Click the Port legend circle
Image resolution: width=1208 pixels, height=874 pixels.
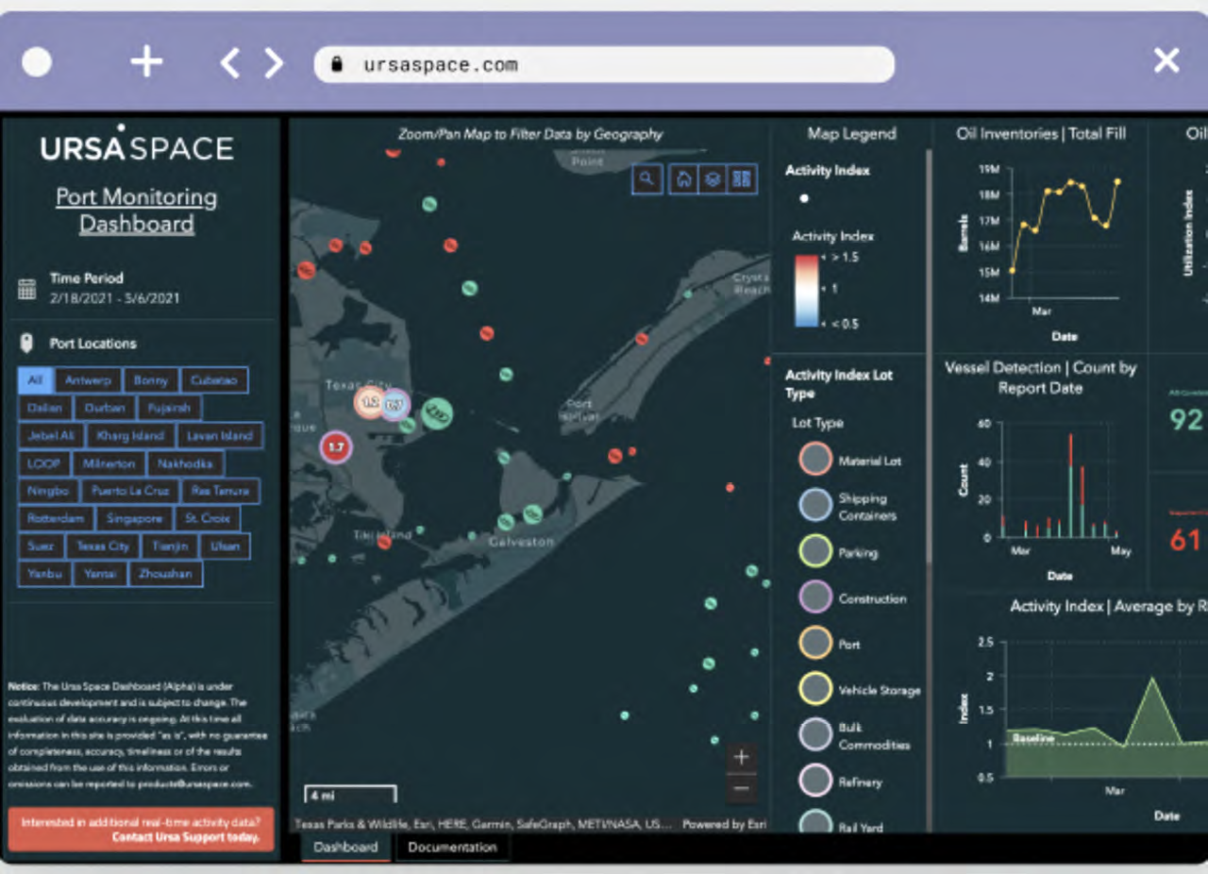tap(815, 643)
